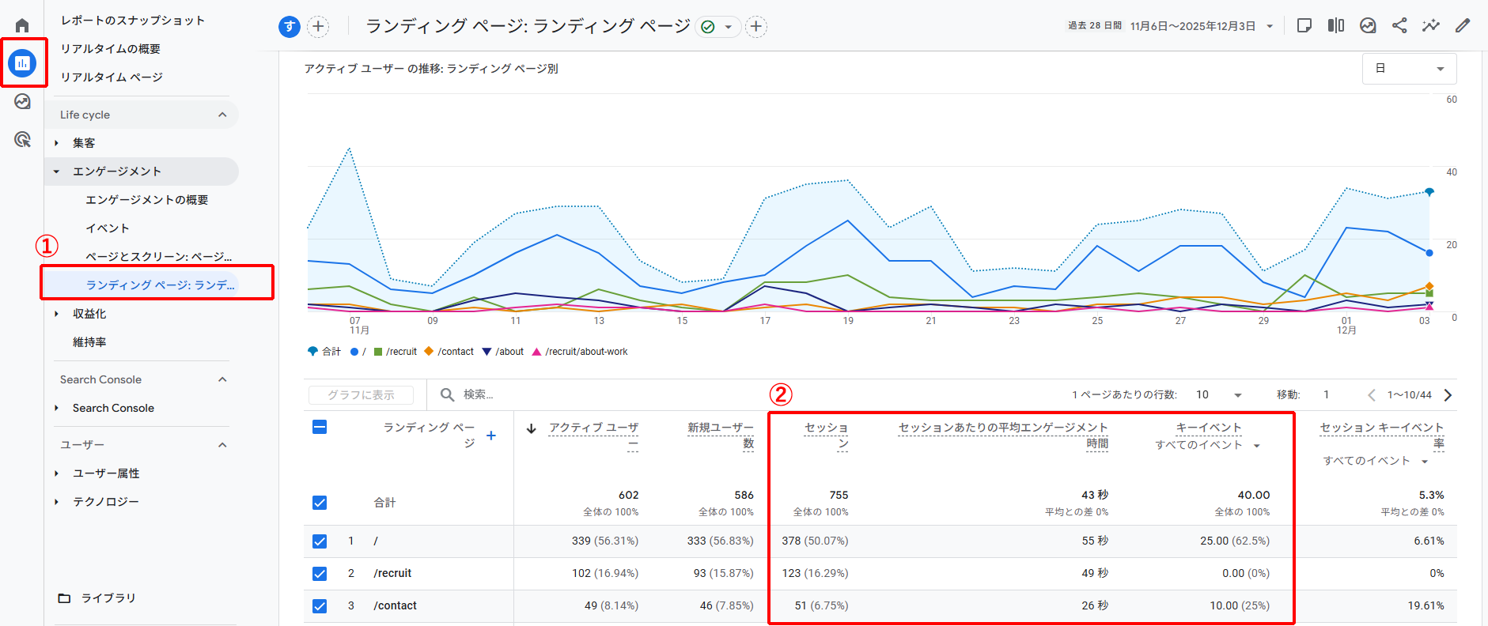Select ランディング ページ report in sidebar
Viewport: 1488px width, 626px height.
(161, 285)
